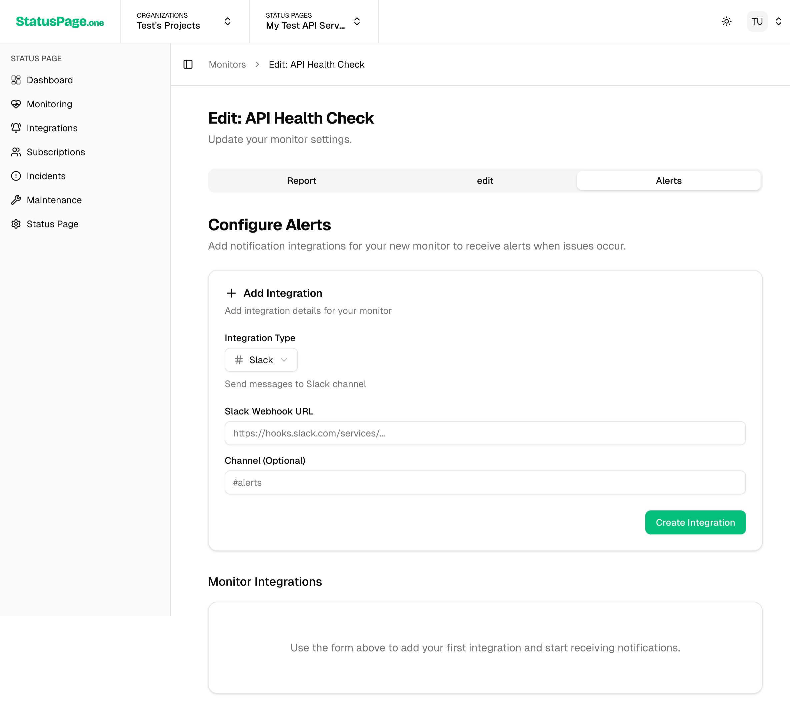Expand the user account chevron
This screenshot has width=790, height=715.
pos(779,22)
